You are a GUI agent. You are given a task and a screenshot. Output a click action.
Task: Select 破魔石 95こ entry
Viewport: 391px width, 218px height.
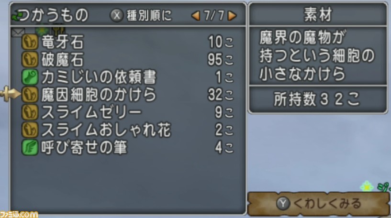tap(128, 60)
